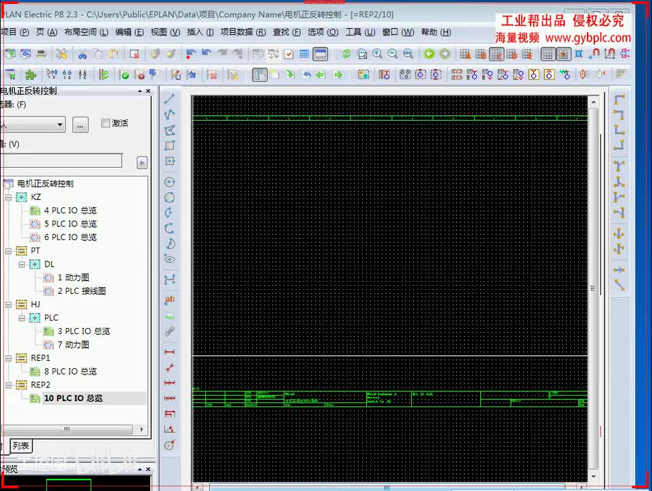This screenshot has width=652, height=491.
Task: Click the value field apply arrow button
Action: [142, 162]
